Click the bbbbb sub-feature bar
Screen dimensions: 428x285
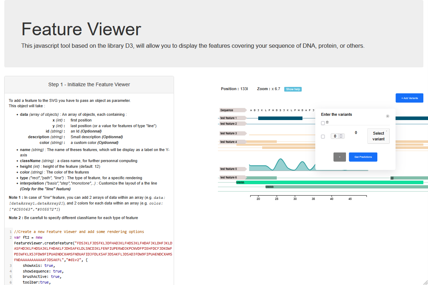270,186
